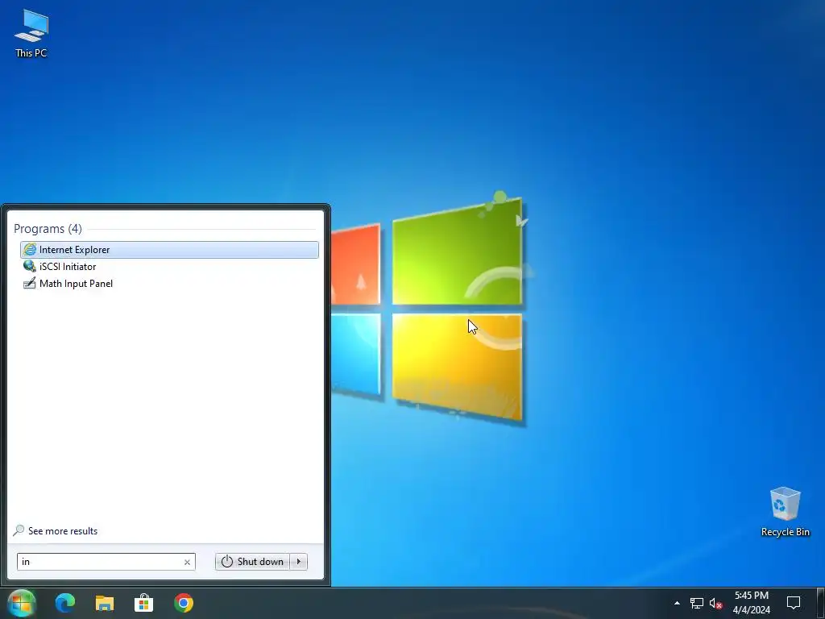This screenshot has width=825, height=619.
Task: Click the magnifier icon beside See more results
Action: coord(19,530)
